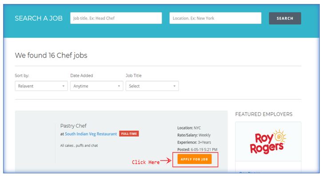The width and height of the screenshot is (322, 176).
Task: Click the SEARCH A JOB heading
Action: [x=39, y=18]
